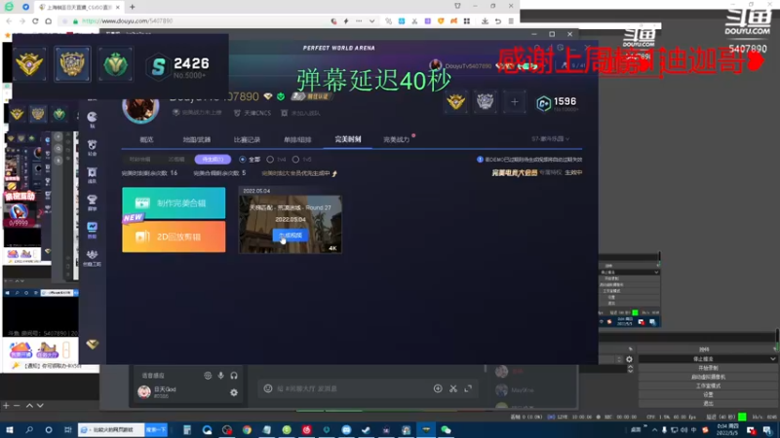Switch to the 比赛记录 tab
The width and height of the screenshot is (780, 438).
[x=247, y=139]
